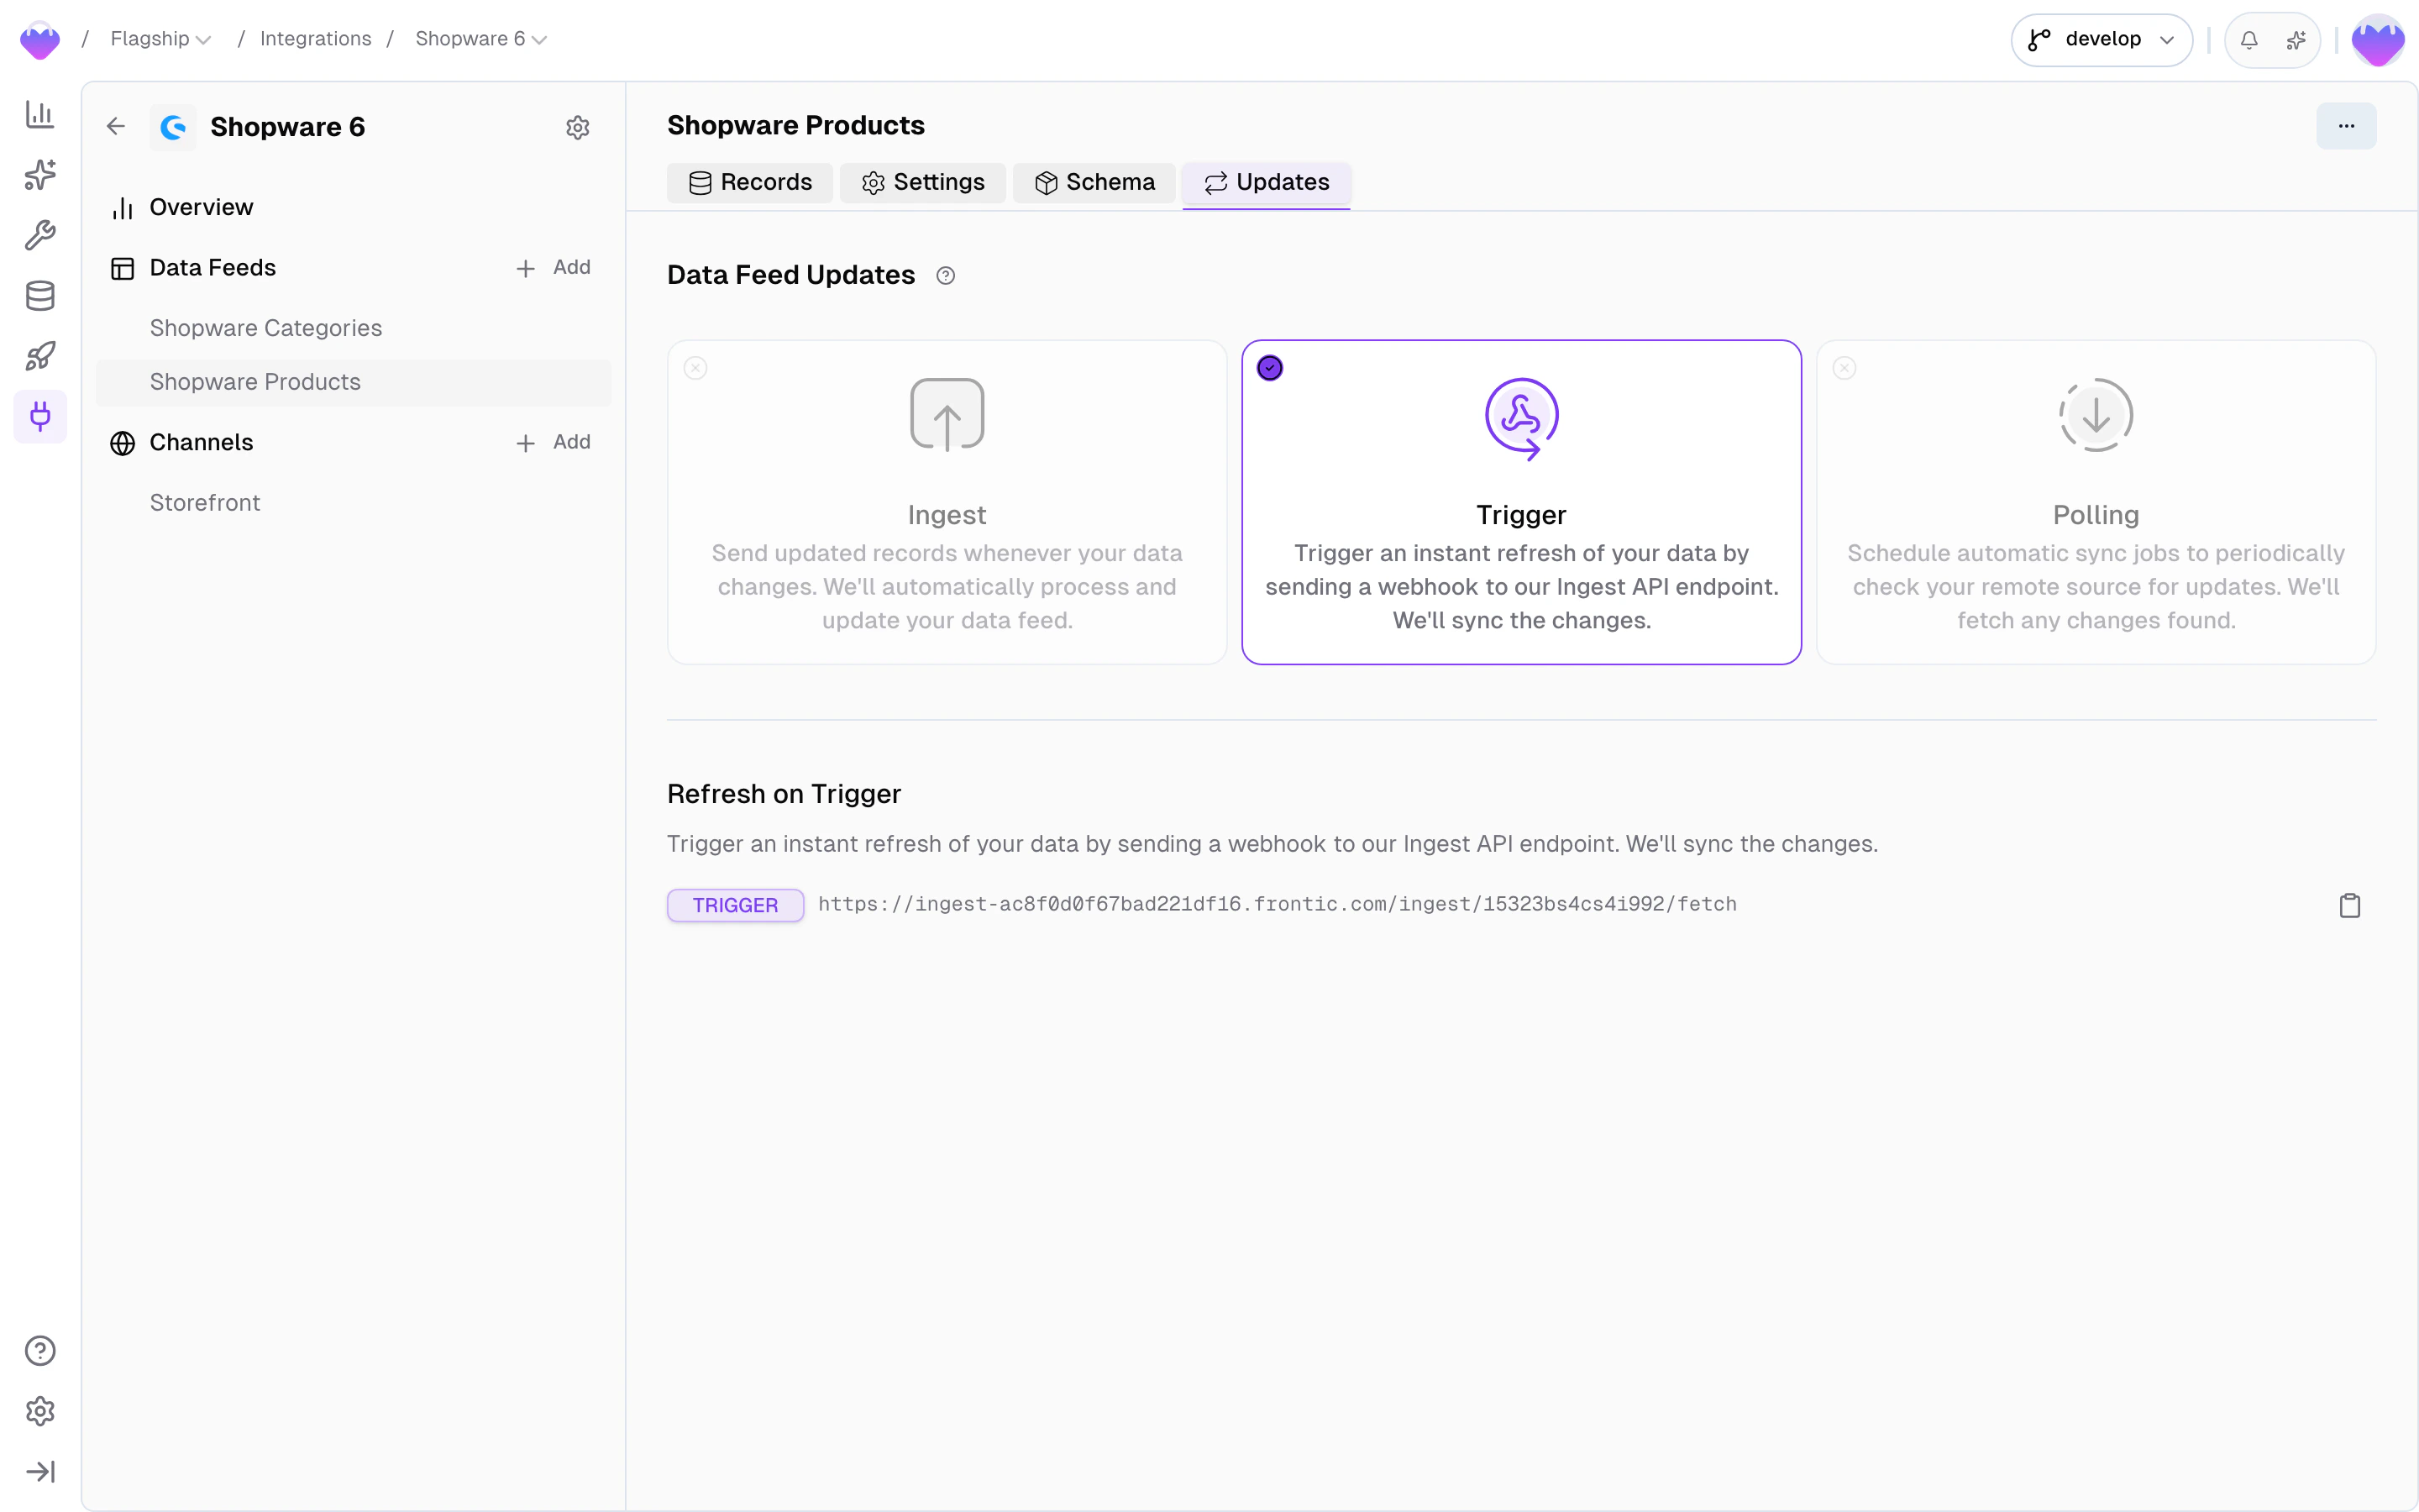Open Shopware Products data feed

[353, 382]
